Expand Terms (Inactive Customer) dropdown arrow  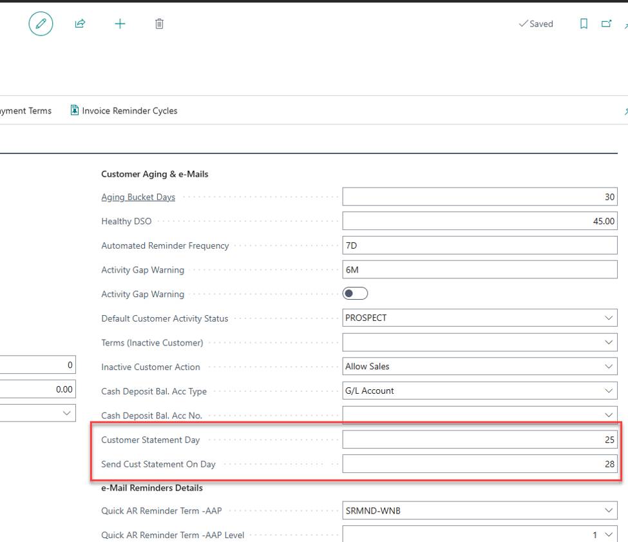pos(609,342)
